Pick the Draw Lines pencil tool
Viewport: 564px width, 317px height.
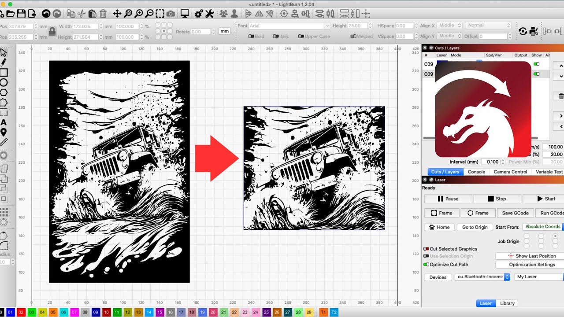[x=4, y=62]
